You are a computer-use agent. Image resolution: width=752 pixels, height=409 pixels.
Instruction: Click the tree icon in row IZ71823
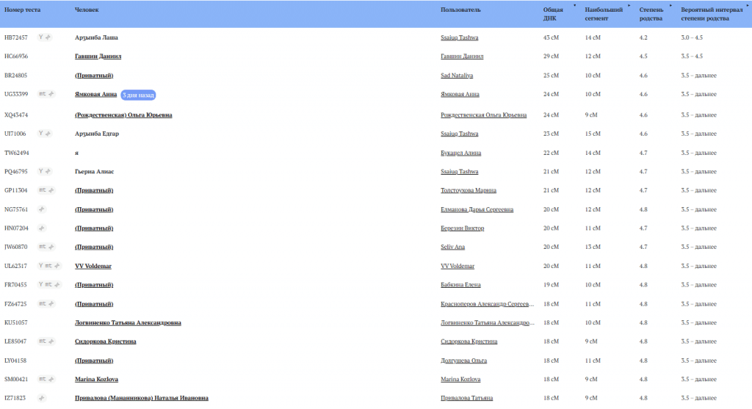click(43, 397)
